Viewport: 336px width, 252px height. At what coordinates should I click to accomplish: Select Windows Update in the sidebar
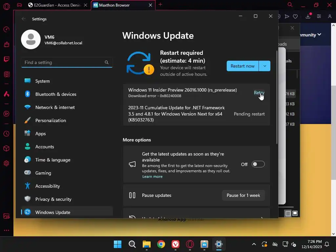coord(67,212)
